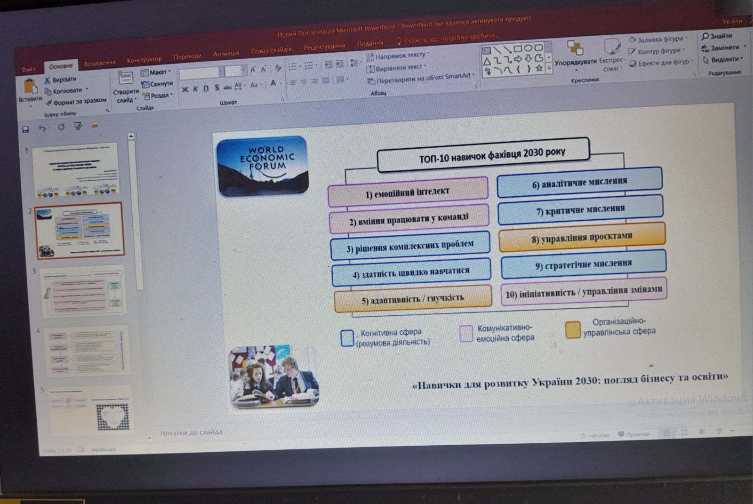Pick the star shape in shapes gallery
Viewport: 753px width, 504px height.
pos(539,69)
